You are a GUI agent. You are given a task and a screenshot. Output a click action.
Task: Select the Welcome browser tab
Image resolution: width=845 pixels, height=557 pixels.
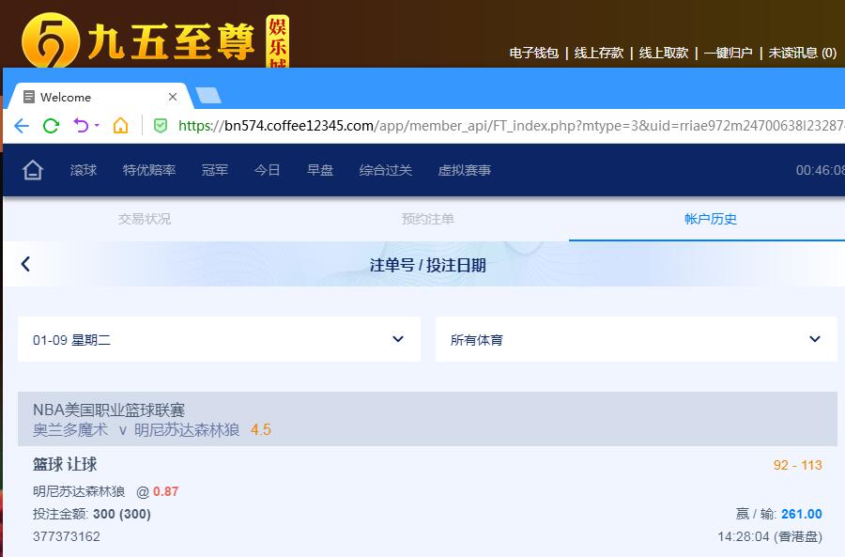[100, 97]
